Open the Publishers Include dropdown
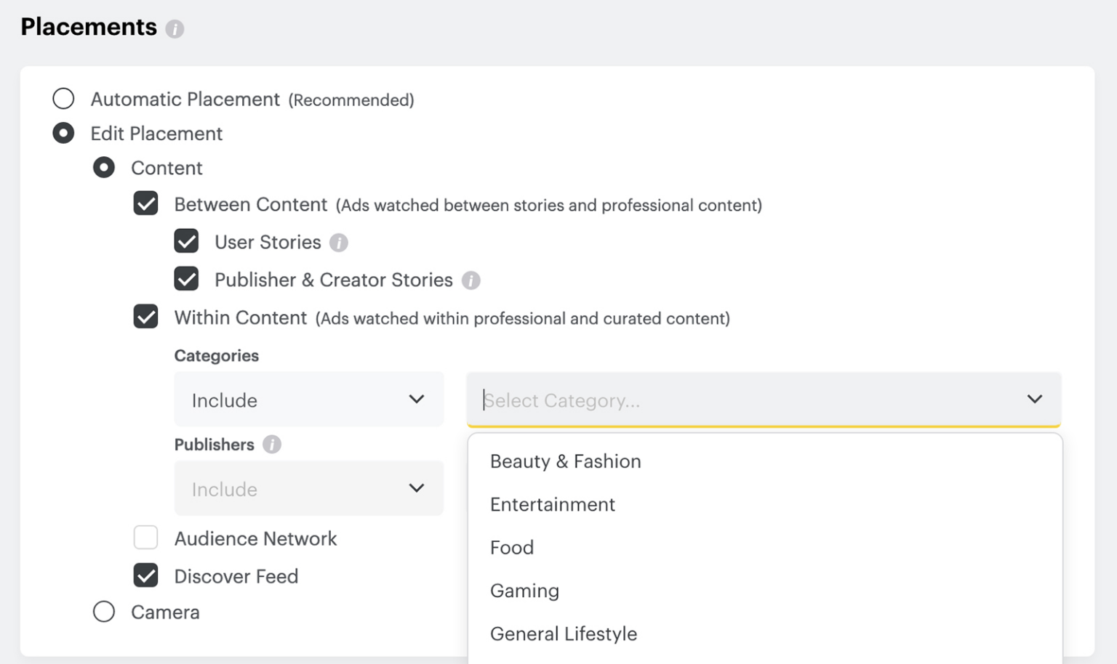The height and width of the screenshot is (664, 1117). tap(308, 488)
